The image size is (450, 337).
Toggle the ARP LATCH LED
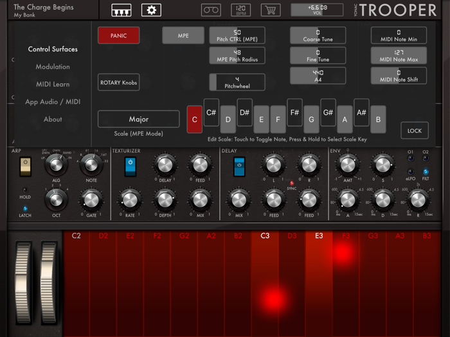pos(25,209)
